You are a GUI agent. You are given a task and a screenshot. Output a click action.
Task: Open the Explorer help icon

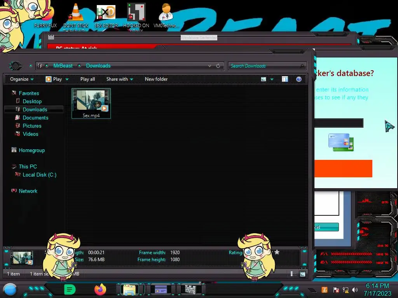pyautogui.click(x=299, y=79)
